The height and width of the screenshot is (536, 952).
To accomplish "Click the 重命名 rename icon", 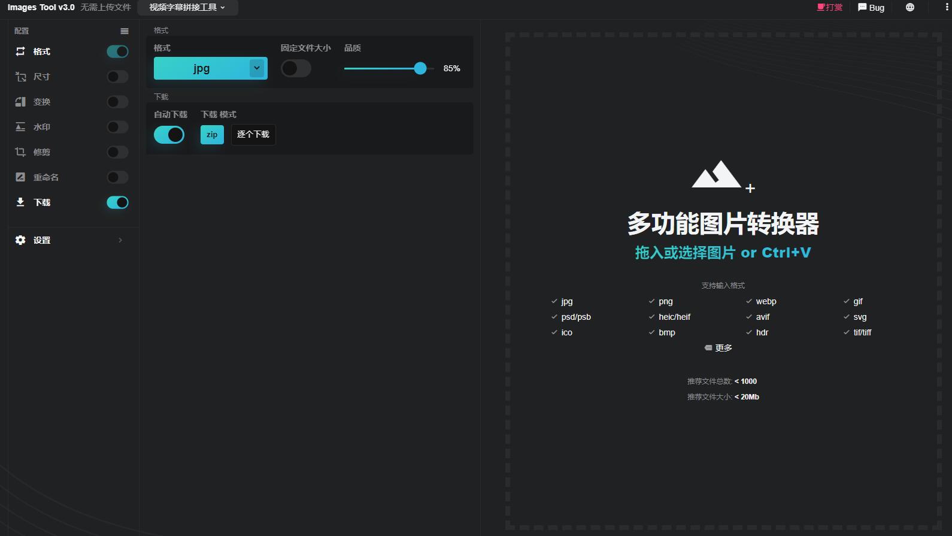I will (20, 177).
